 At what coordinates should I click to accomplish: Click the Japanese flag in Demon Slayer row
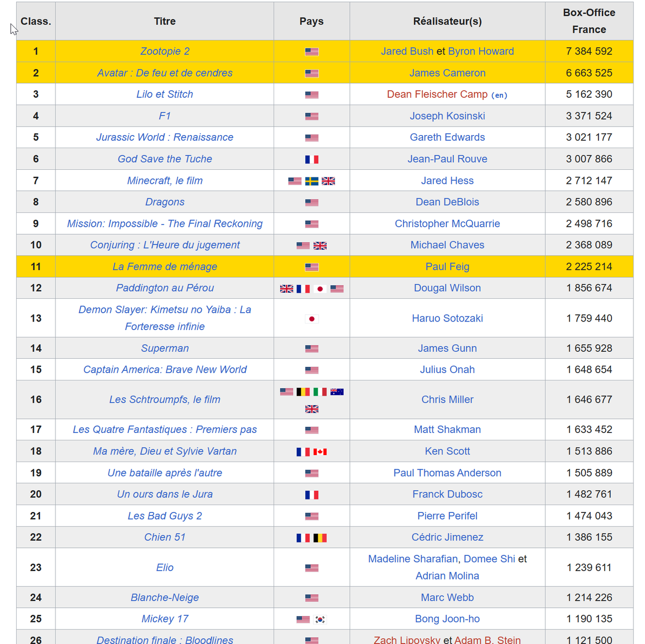click(312, 318)
